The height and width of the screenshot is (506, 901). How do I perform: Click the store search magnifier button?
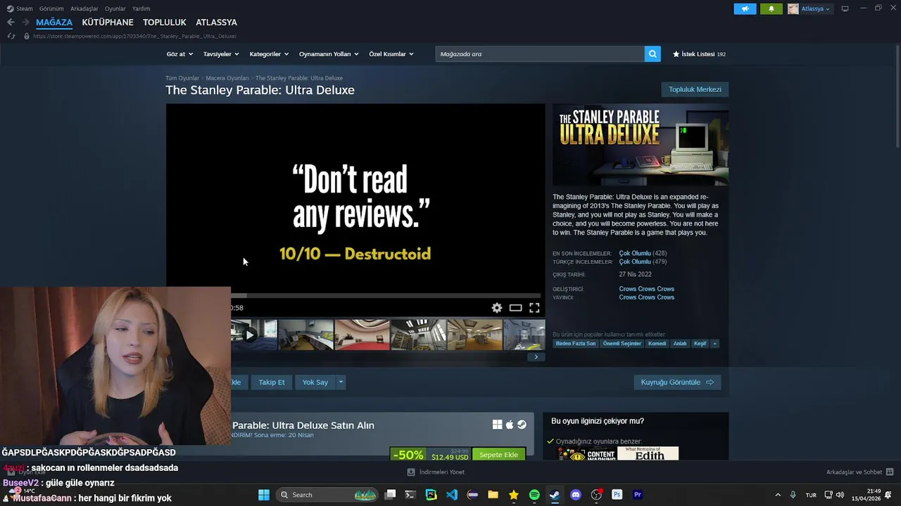tap(653, 53)
